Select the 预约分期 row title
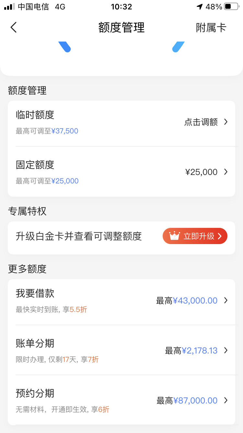The image size is (243, 433). (35, 393)
